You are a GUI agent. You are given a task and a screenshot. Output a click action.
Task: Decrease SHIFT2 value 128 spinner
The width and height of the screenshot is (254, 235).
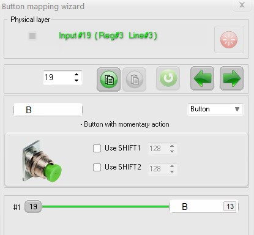[x=172, y=171]
